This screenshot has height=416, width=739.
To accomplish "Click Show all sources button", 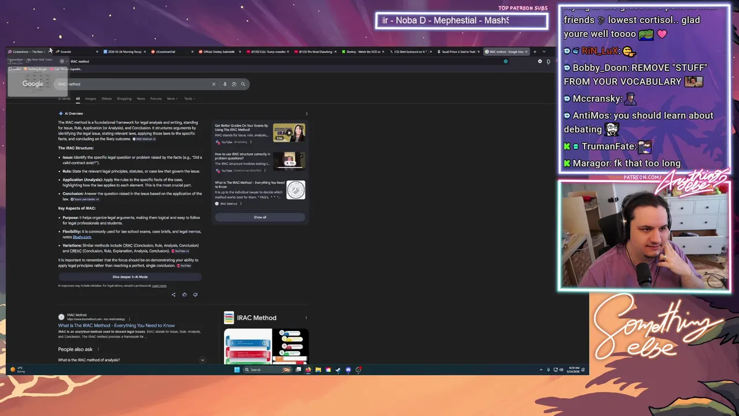I will 260,217.
